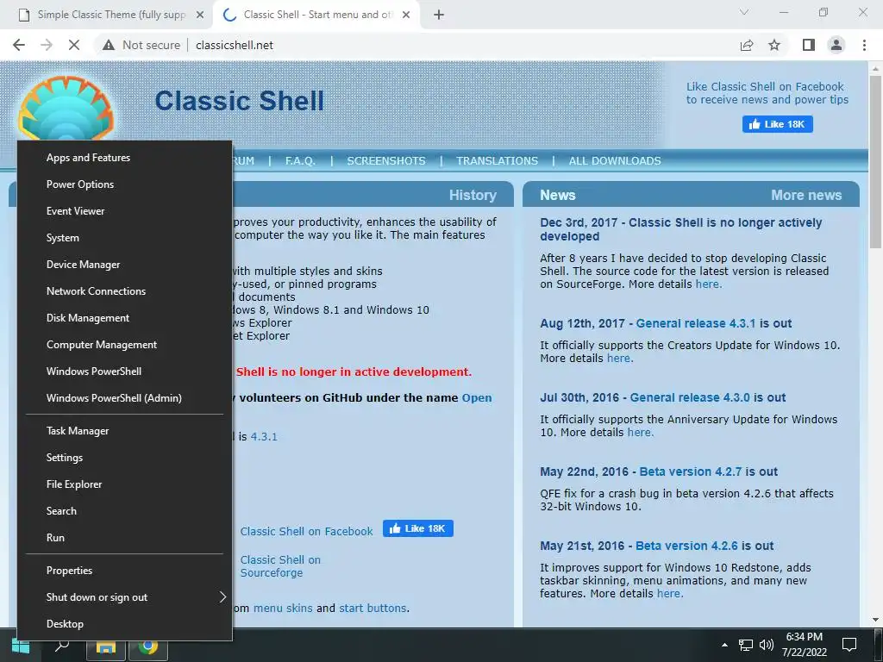Bookmark this page with the star icon

click(775, 45)
